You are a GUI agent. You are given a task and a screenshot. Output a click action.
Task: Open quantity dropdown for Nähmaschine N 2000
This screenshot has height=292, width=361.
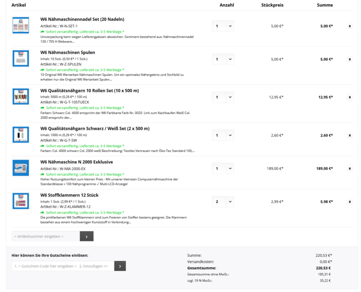point(223,169)
